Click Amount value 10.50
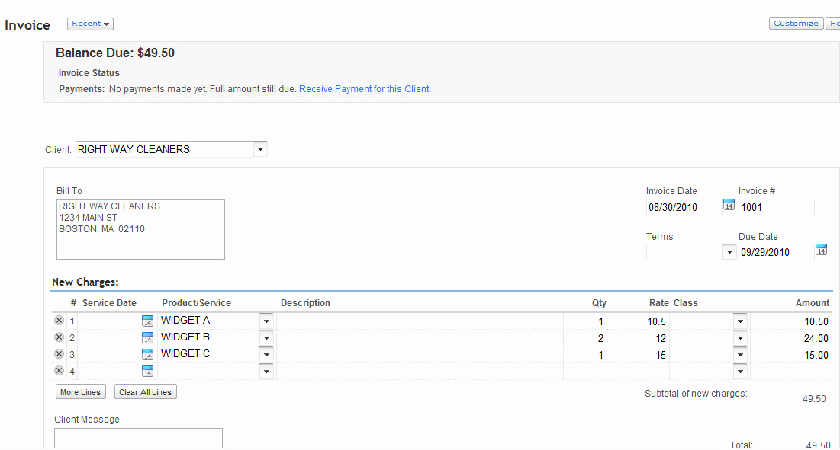The image size is (840, 450). pyautogui.click(x=816, y=322)
